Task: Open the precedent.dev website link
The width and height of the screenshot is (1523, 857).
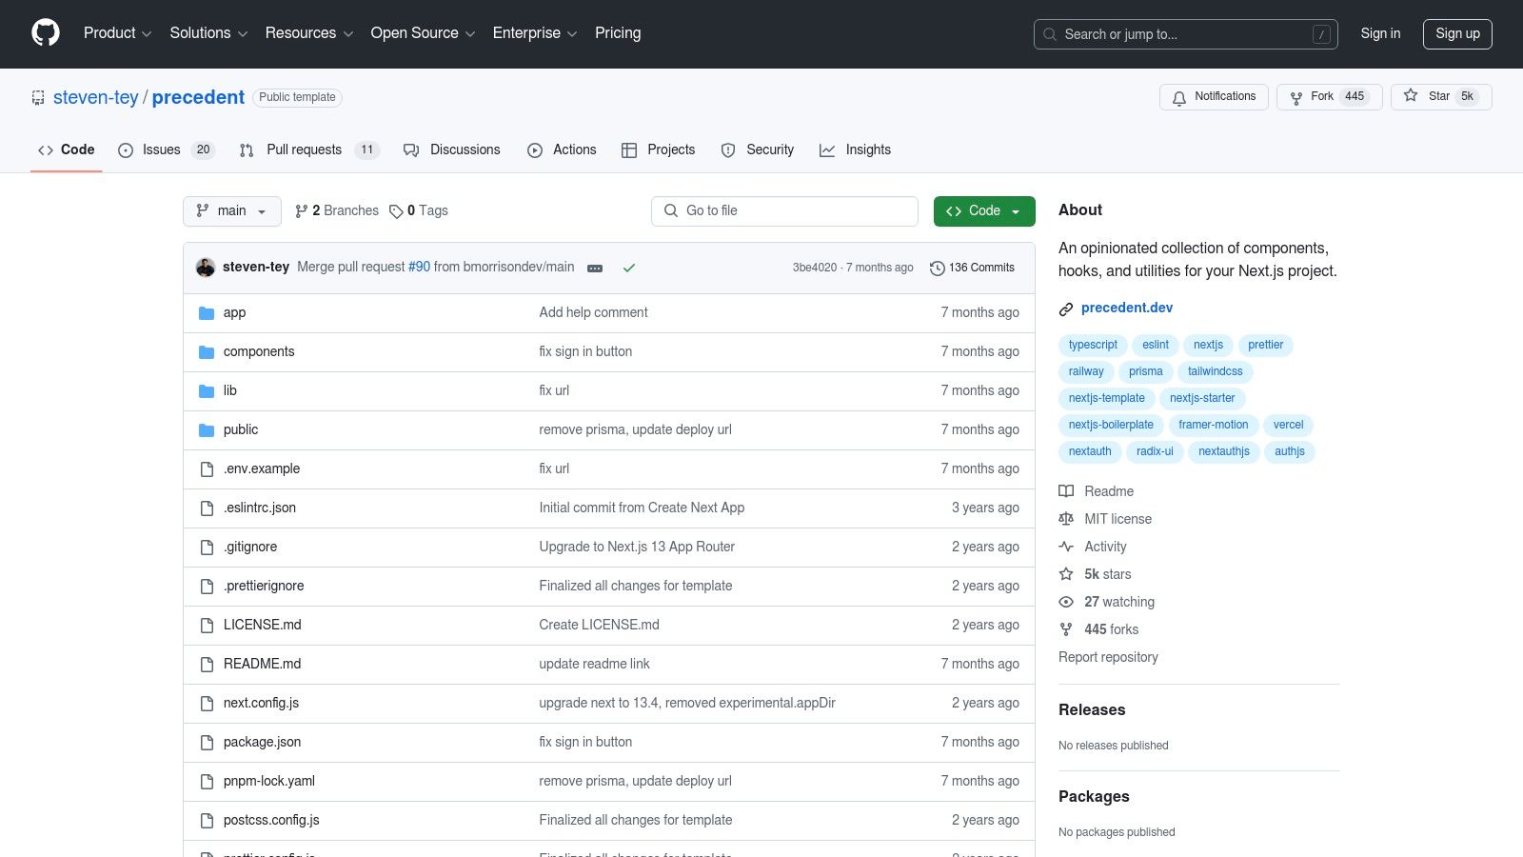Action: 1127,308
